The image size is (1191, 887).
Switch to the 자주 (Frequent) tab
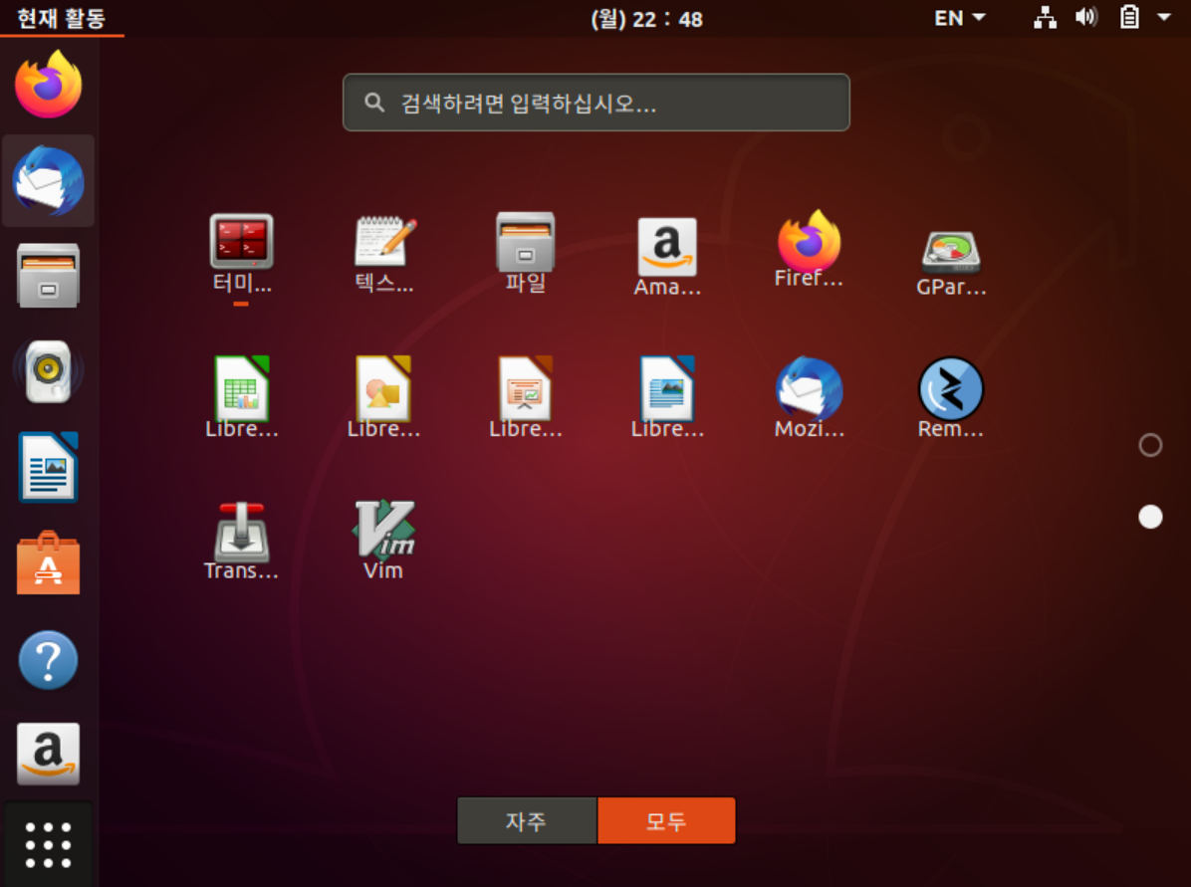pos(527,821)
